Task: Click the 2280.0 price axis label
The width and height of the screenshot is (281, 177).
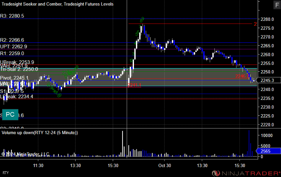Action: [267, 19]
